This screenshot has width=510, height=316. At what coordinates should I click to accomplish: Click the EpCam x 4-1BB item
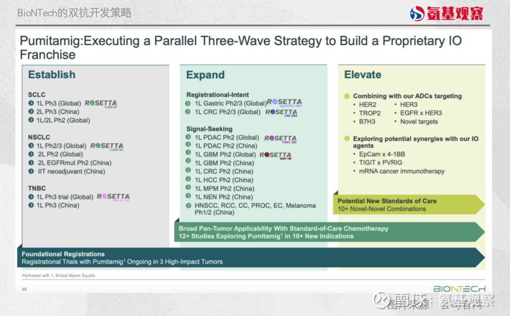point(382,154)
